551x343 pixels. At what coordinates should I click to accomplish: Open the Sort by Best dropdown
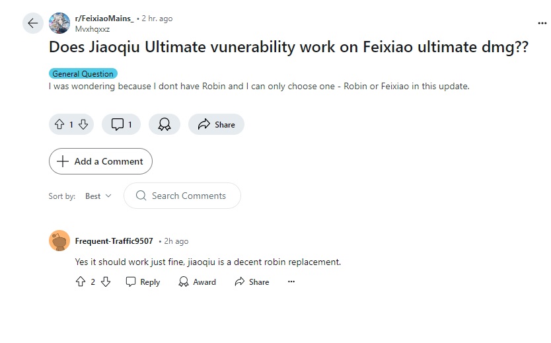tap(98, 196)
